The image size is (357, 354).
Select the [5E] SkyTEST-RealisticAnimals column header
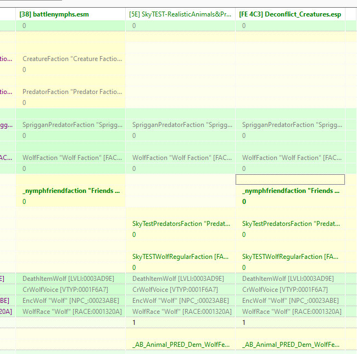[180, 14]
